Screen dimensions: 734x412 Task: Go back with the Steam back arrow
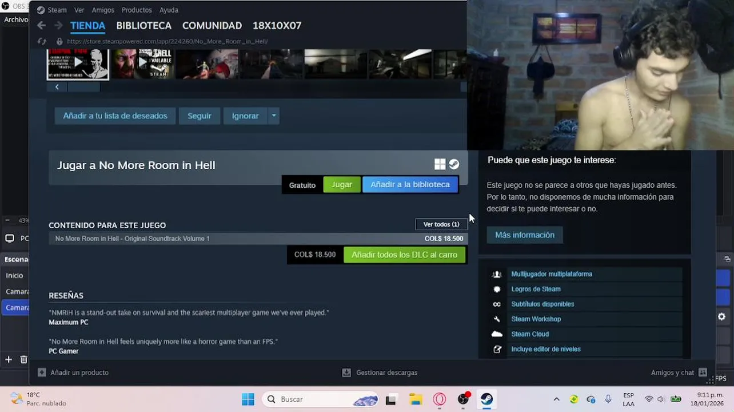(41, 25)
